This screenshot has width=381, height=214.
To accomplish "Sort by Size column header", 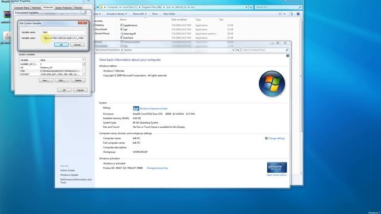I will (221, 20).
